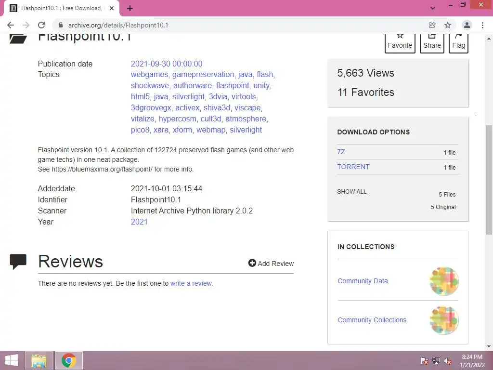Open the taskbar clock and date
The image size is (493, 370).
[472, 361]
